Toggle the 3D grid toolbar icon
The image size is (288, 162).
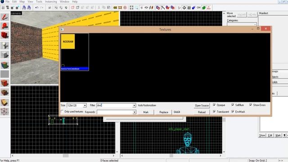[8, 8]
